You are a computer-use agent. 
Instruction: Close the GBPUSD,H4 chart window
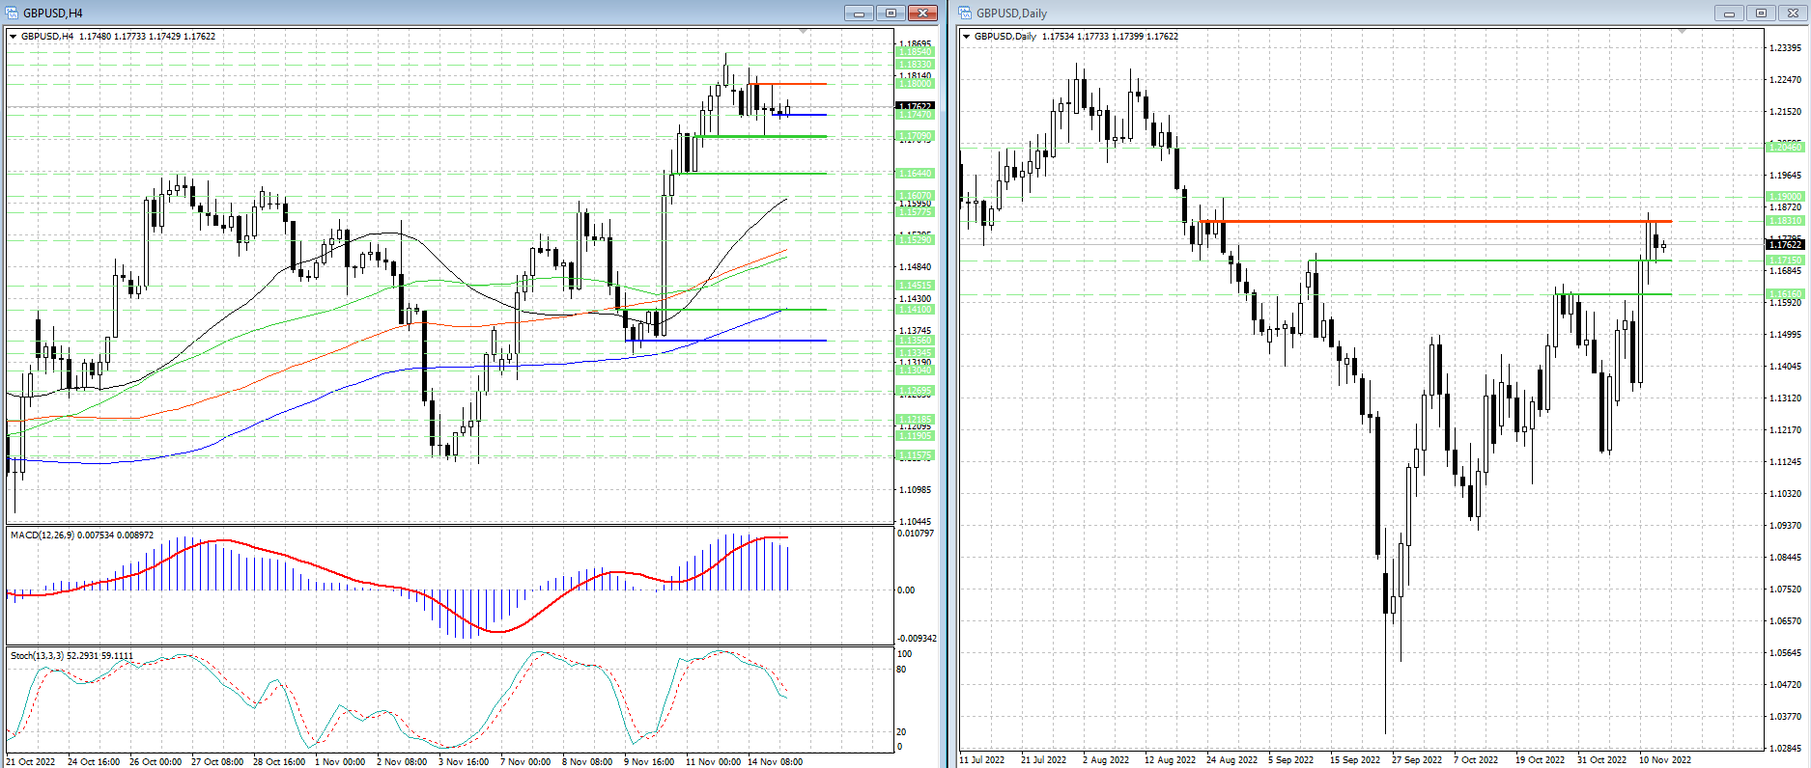click(922, 13)
